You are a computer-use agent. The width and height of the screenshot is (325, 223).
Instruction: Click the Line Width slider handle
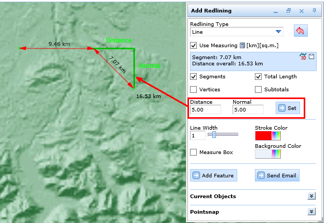[214, 135]
